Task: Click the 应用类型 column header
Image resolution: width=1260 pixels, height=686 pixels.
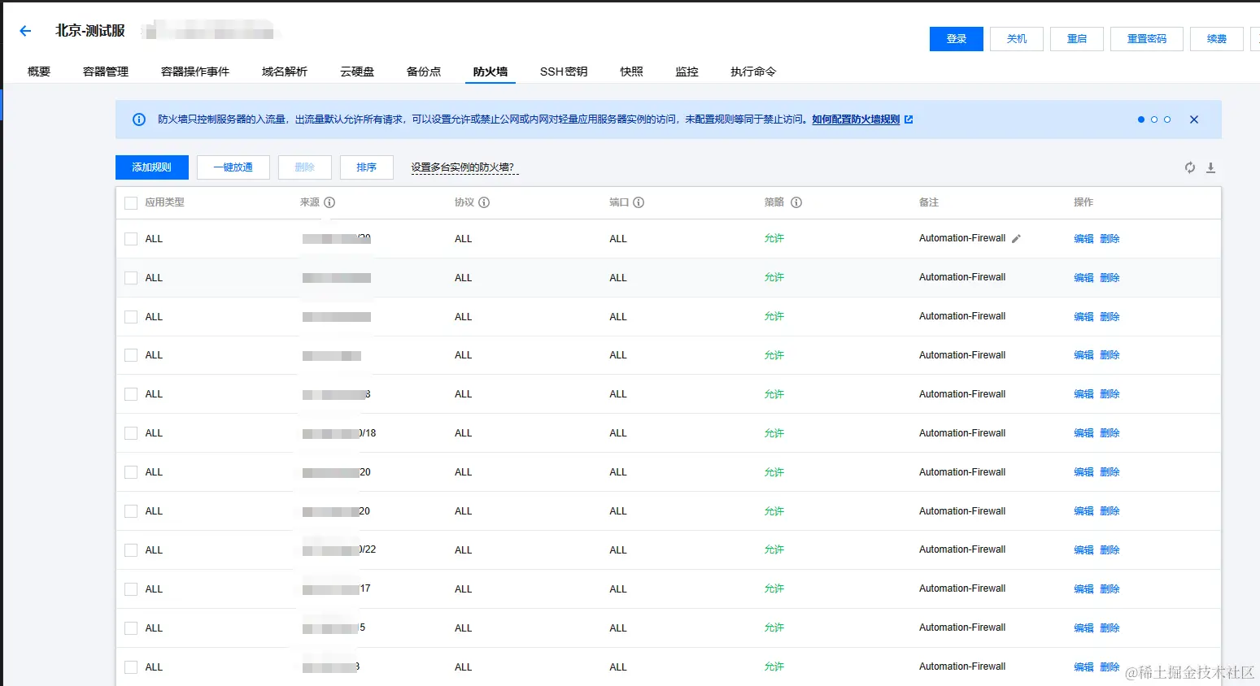Action: click(165, 202)
